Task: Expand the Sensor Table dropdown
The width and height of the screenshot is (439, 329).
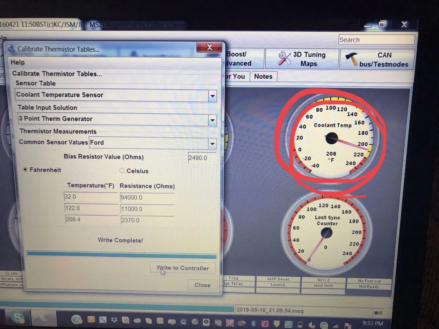Action: tap(212, 96)
